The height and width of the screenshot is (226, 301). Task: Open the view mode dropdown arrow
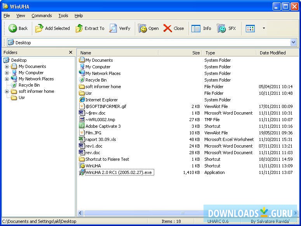click(264, 28)
